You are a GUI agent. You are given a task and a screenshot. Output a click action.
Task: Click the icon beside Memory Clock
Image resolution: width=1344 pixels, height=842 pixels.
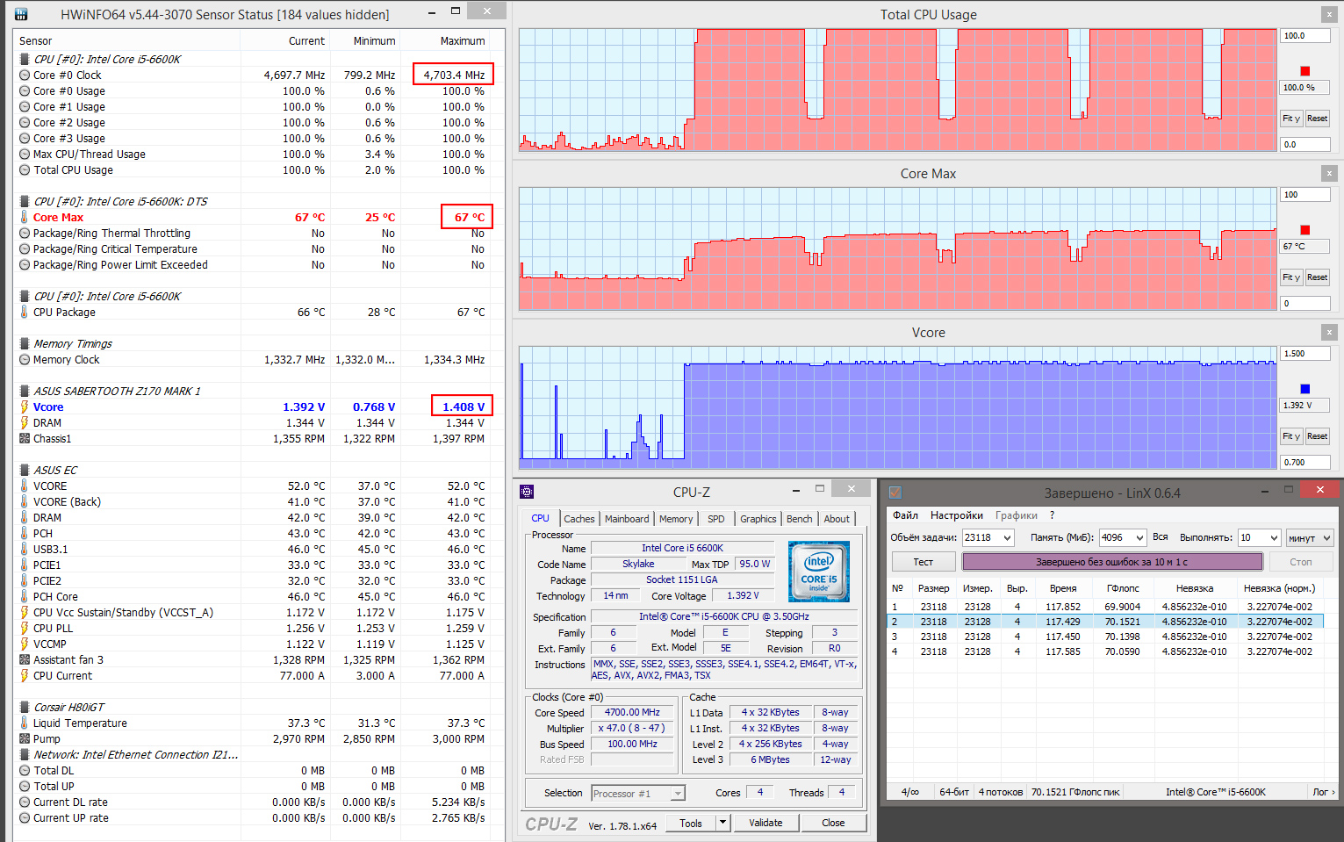point(25,360)
